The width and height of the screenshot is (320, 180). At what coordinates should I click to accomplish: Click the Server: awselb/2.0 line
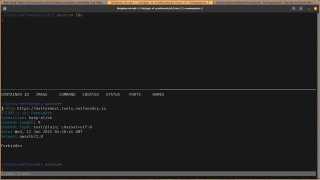pyautogui.click(x=22, y=136)
